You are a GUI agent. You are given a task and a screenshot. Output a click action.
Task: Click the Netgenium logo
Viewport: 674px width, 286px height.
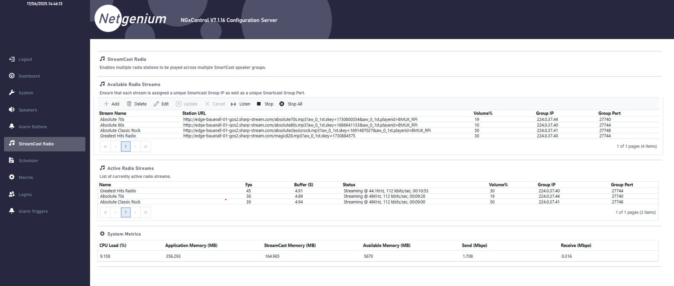[131, 19]
